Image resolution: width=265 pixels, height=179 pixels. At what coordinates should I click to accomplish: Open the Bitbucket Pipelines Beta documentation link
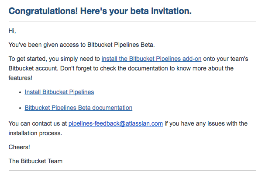coord(79,108)
